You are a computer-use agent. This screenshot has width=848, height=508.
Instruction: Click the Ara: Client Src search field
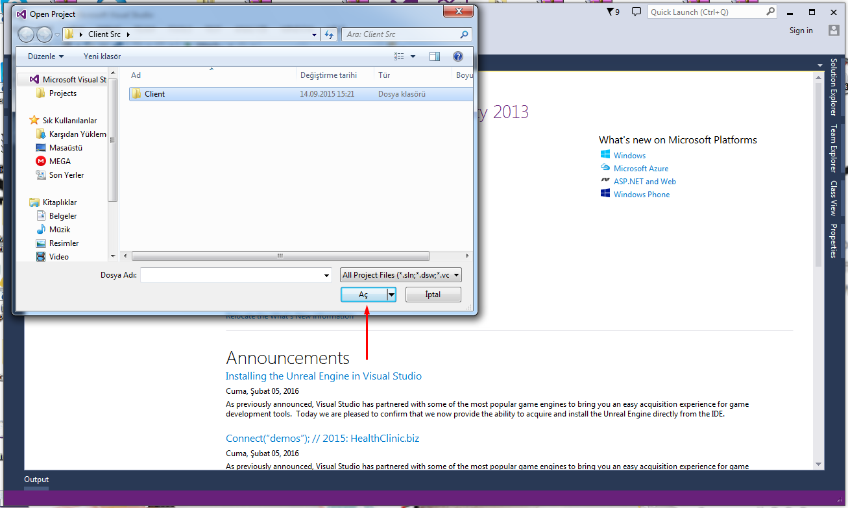point(407,34)
